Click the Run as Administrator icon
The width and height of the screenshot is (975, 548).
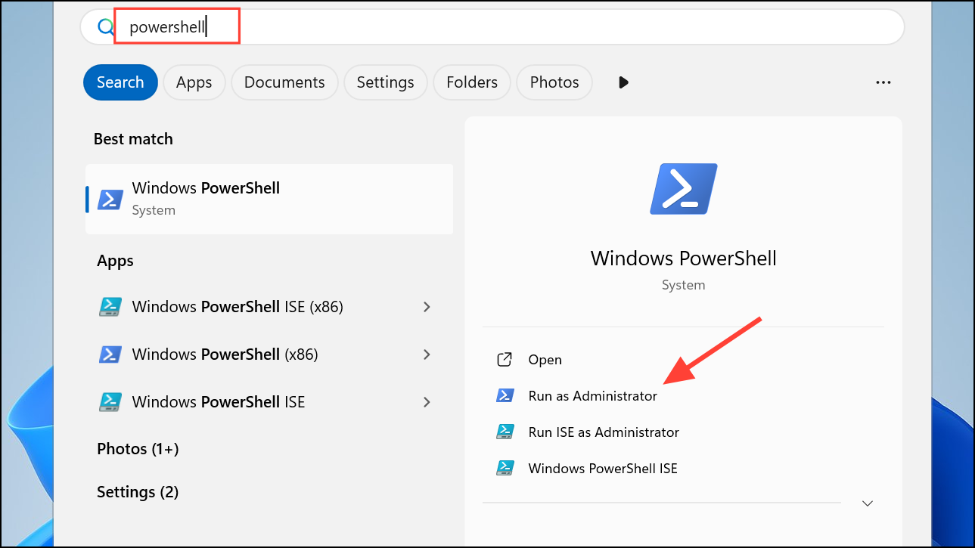coord(505,395)
